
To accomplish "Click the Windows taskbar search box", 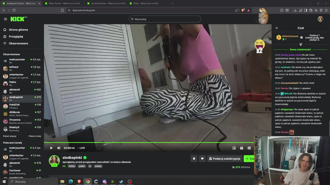I will (x=33, y=182).
